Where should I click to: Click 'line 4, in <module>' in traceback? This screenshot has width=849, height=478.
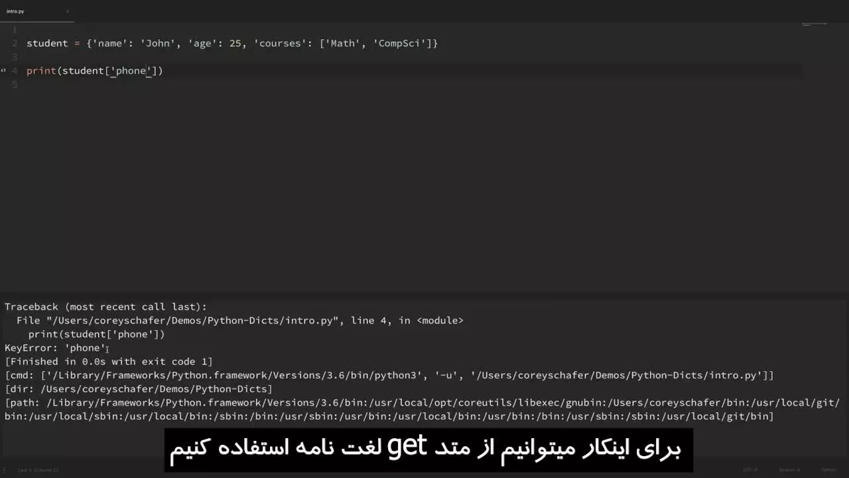[x=407, y=321]
